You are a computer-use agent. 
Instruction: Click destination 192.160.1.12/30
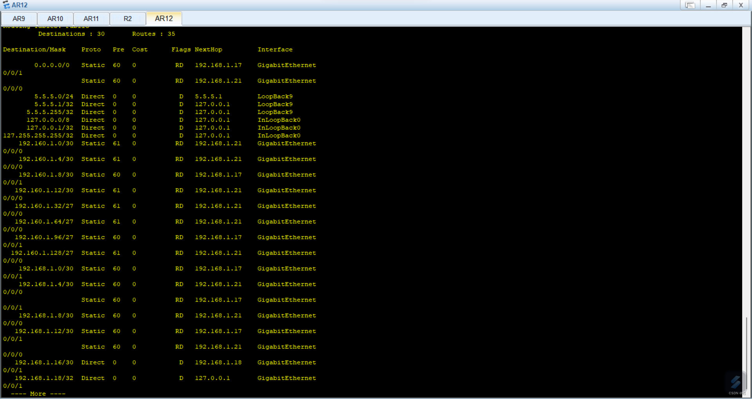point(44,191)
